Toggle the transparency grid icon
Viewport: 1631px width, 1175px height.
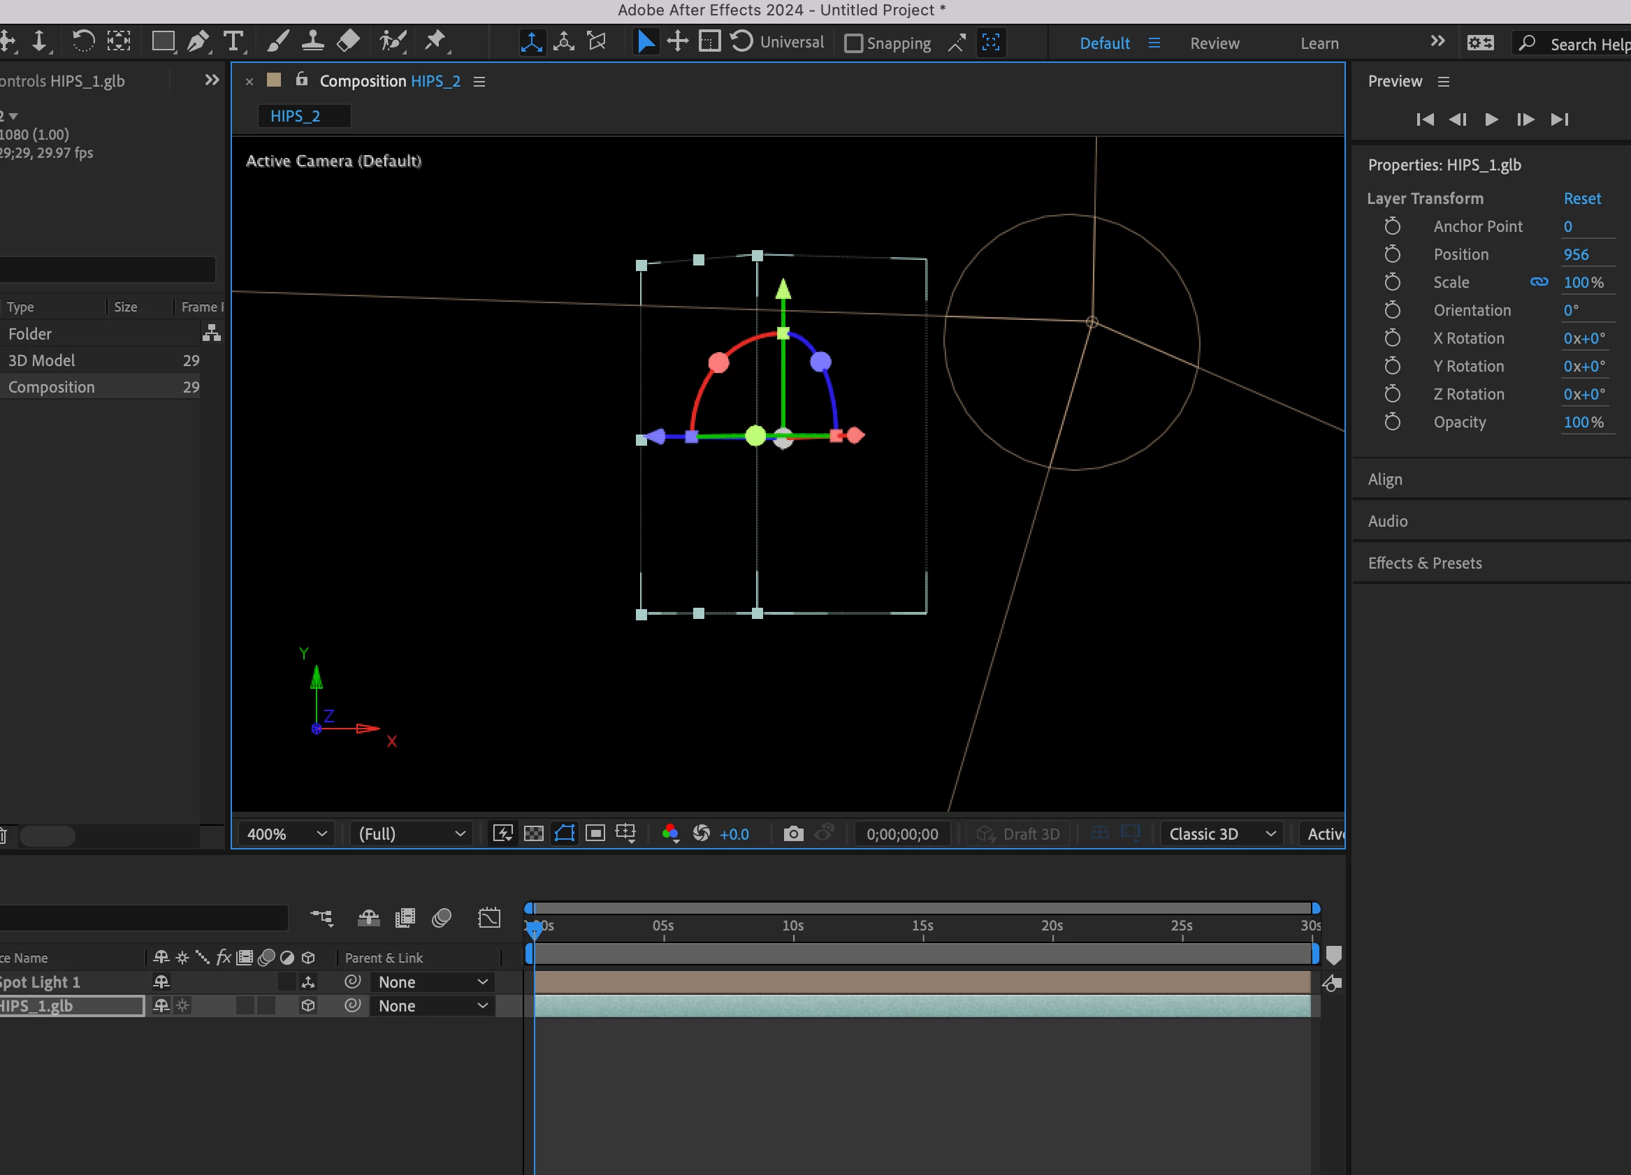[x=534, y=833]
